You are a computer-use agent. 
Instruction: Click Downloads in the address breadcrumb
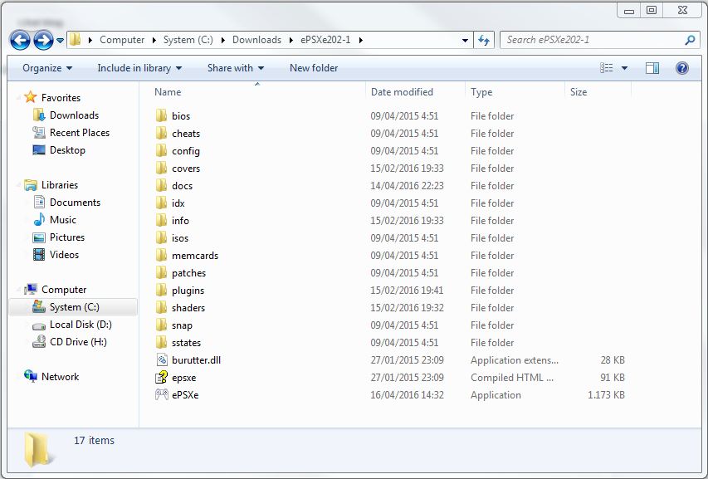256,40
